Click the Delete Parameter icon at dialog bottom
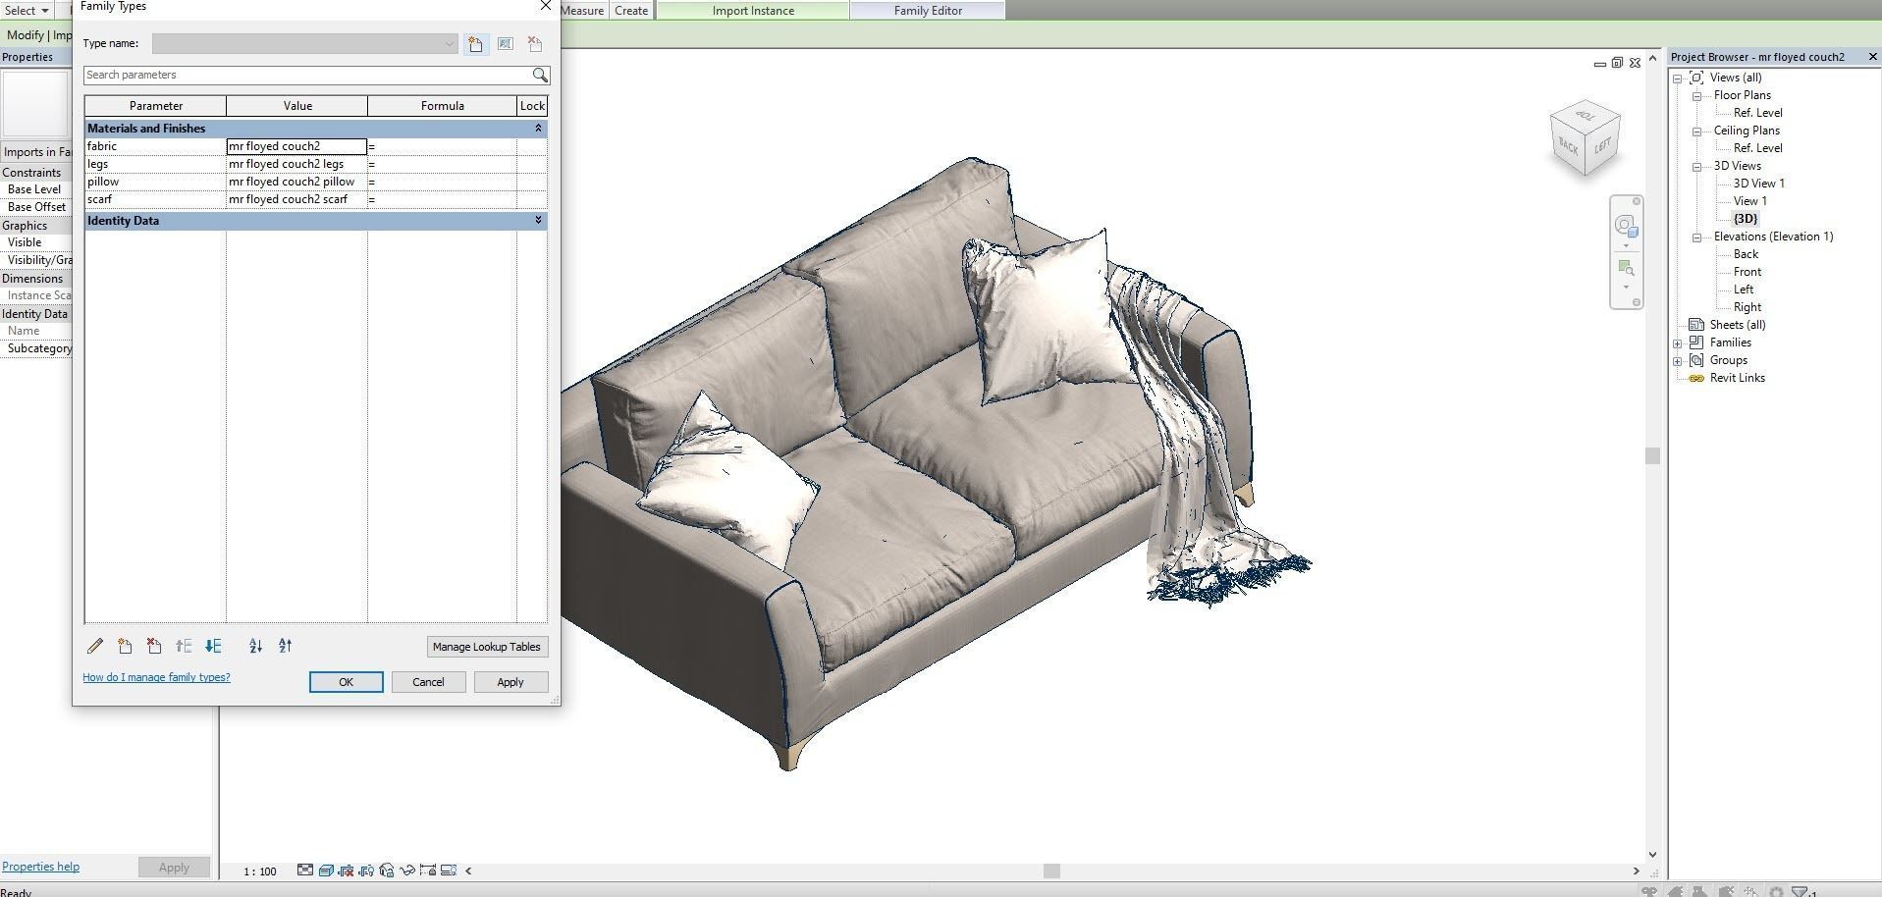 154,646
